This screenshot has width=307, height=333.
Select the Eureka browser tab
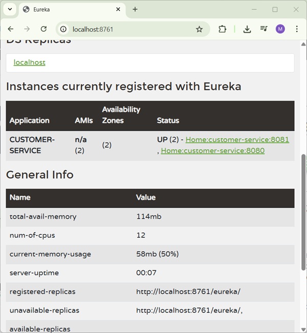pyautogui.click(x=67, y=9)
